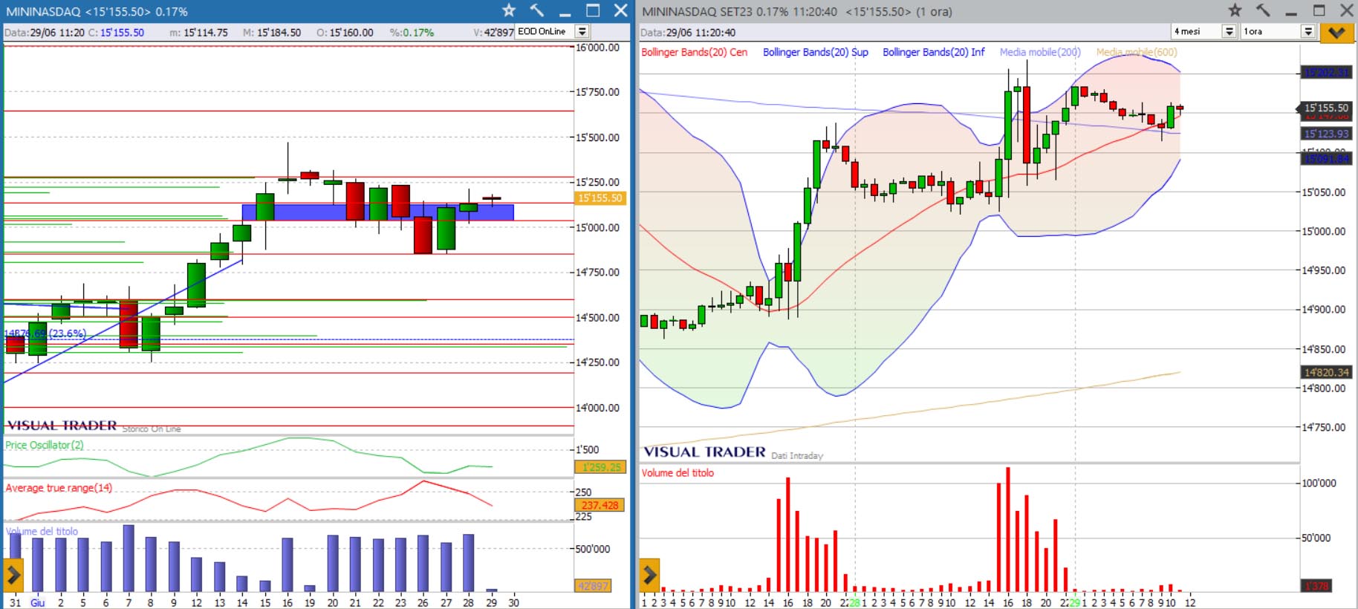Screen dimensions: 1358x609
Task: Maximize the left MININASDAQ daily chart window
Action: pos(593,10)
